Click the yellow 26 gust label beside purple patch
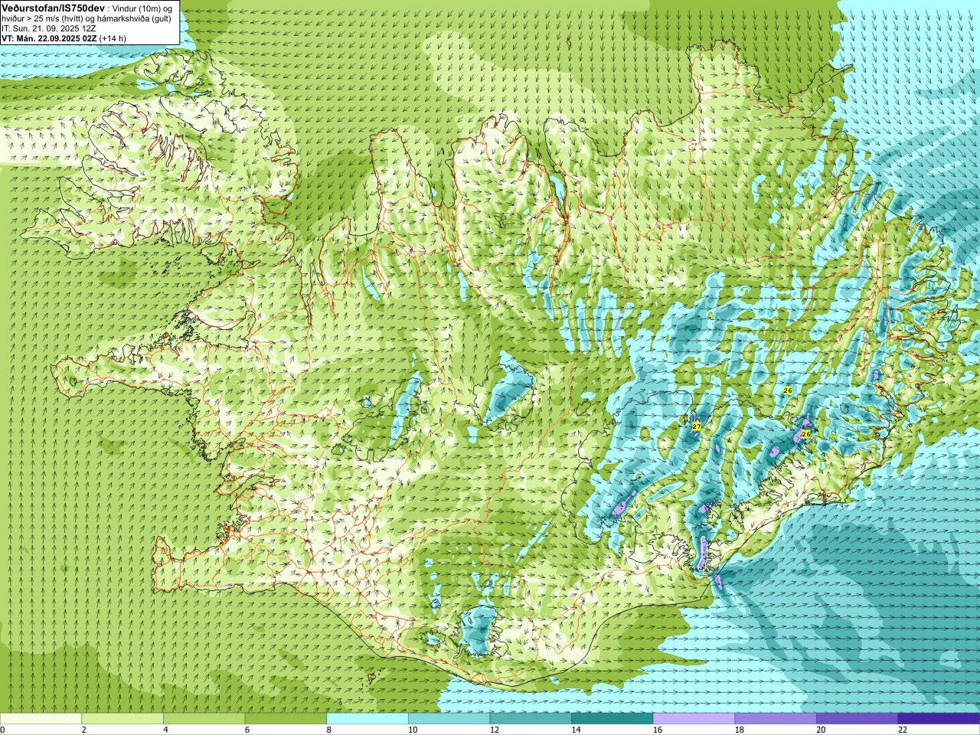The width and height of the screenshot is (980, 735). pyautogui.click(x=805, y=433)
